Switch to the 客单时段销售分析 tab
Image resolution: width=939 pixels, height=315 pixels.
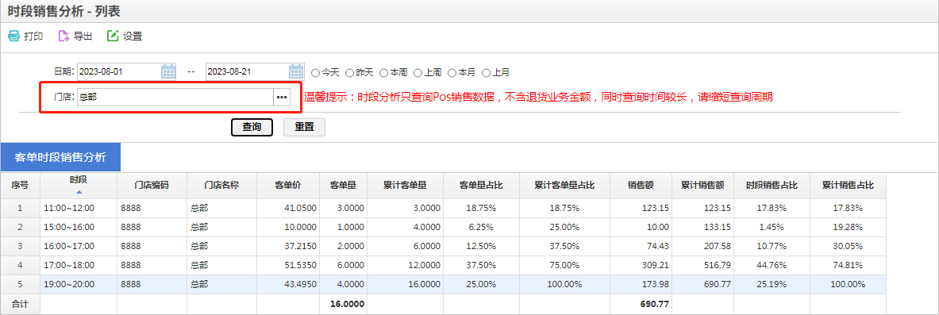tap(60, 157)
